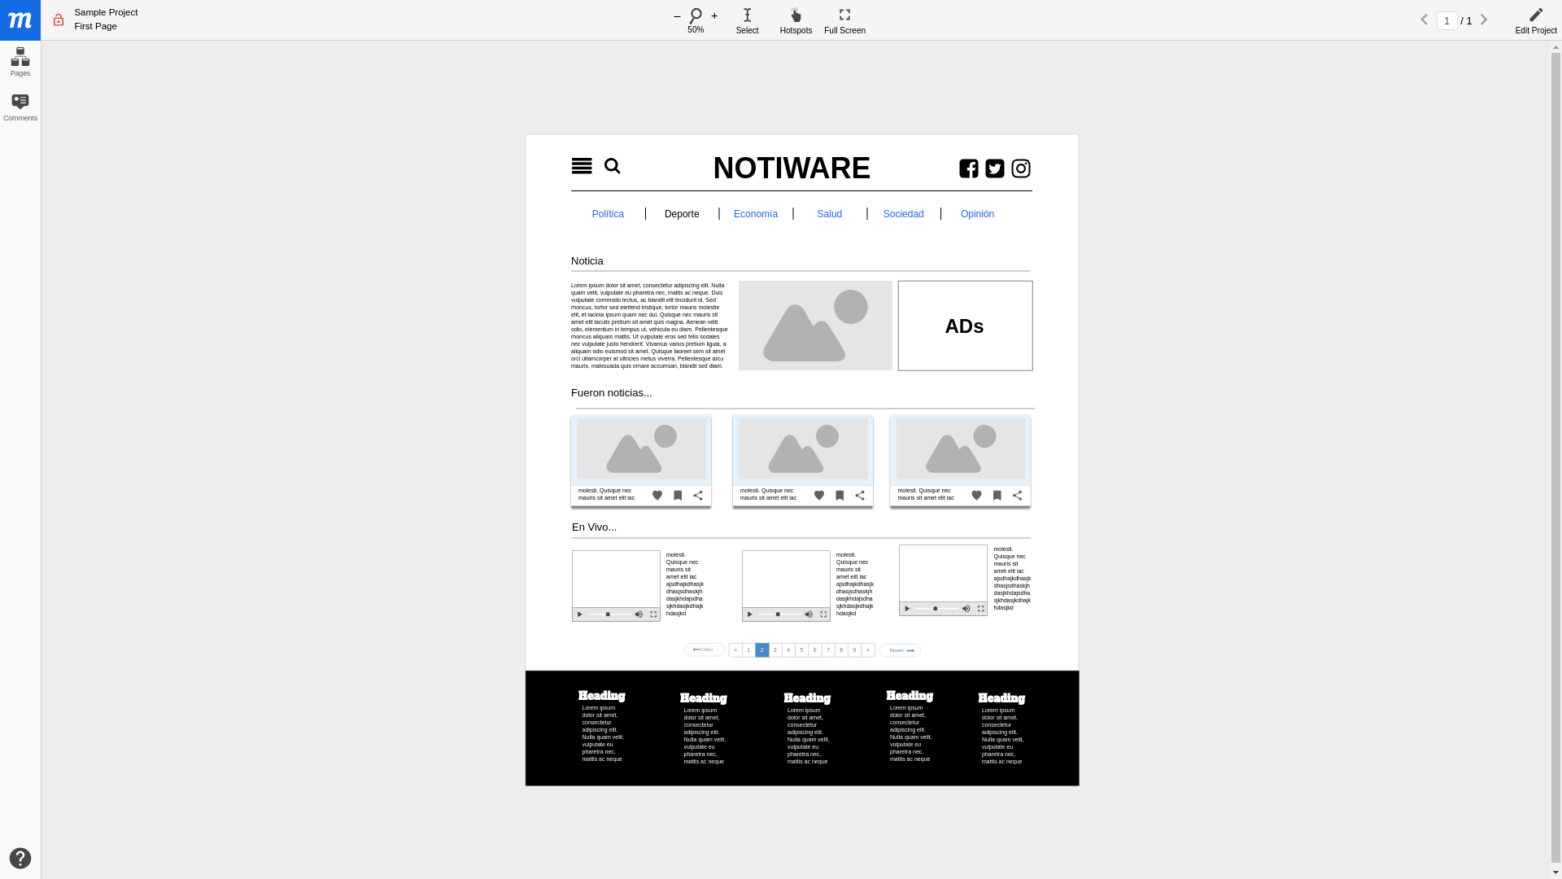
Task: Mute the first En Vivo video
Action: 639,614
